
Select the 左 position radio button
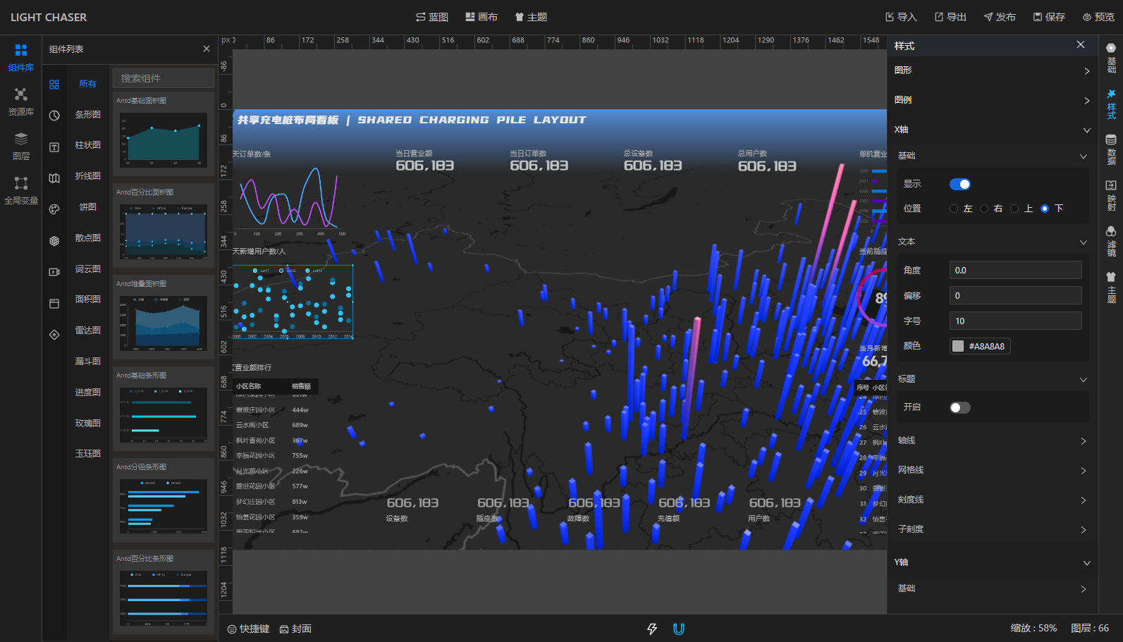tap(954, 209)
